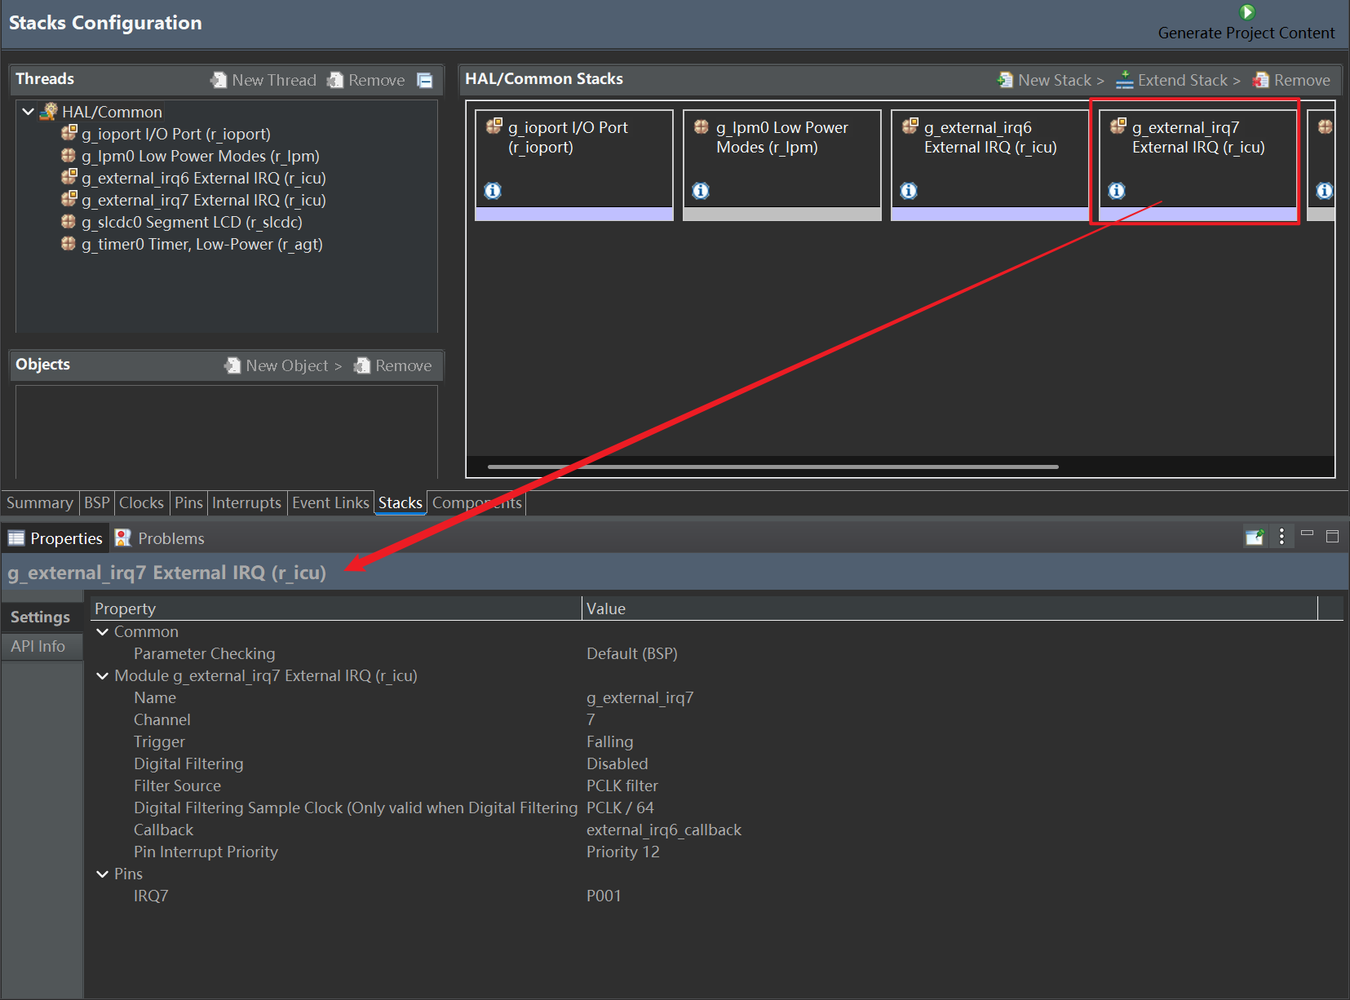This screenshot has height=1000, width=1350.
Task: Collapse the Pins property group
Action: (102, 874)
